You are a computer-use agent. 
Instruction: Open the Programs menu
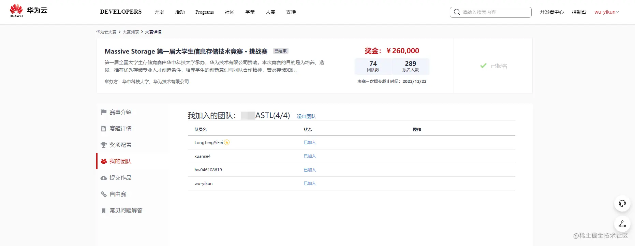(x=205, y=12)
